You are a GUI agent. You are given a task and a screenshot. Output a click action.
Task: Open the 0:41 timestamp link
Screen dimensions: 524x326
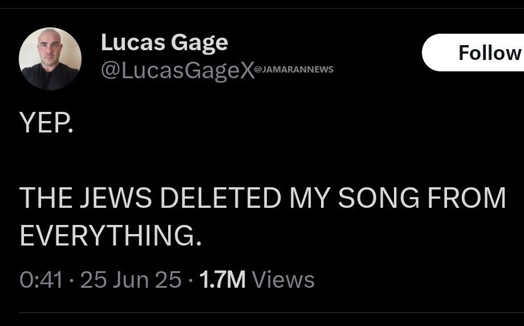pyautogui.click(x=41, y=280)
